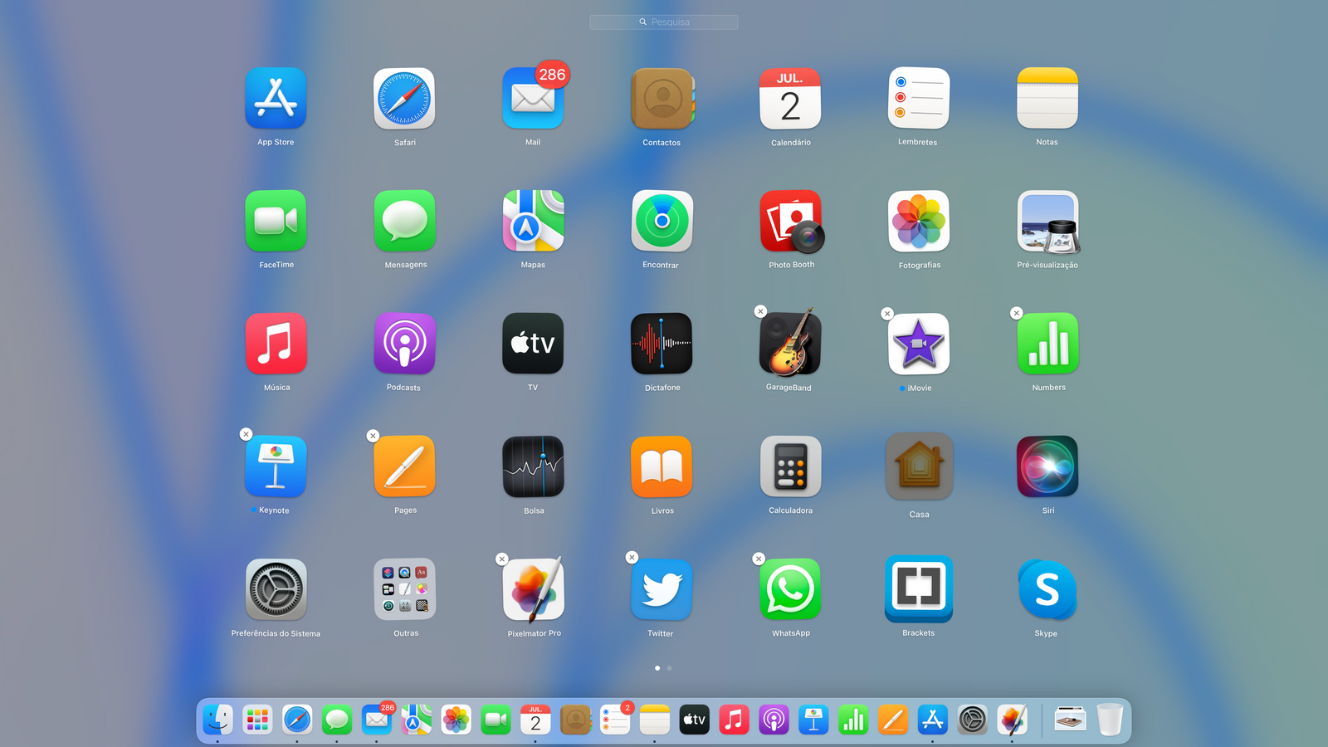This screenshot has width=1328, height=747.
Task: Open Pixelmator Pro in Launchpad
Action: pos(533,590)
